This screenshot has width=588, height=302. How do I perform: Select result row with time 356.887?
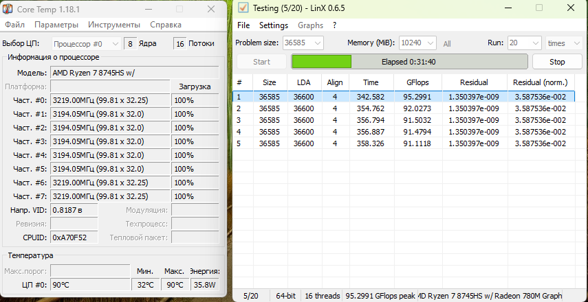click(404, 132)
